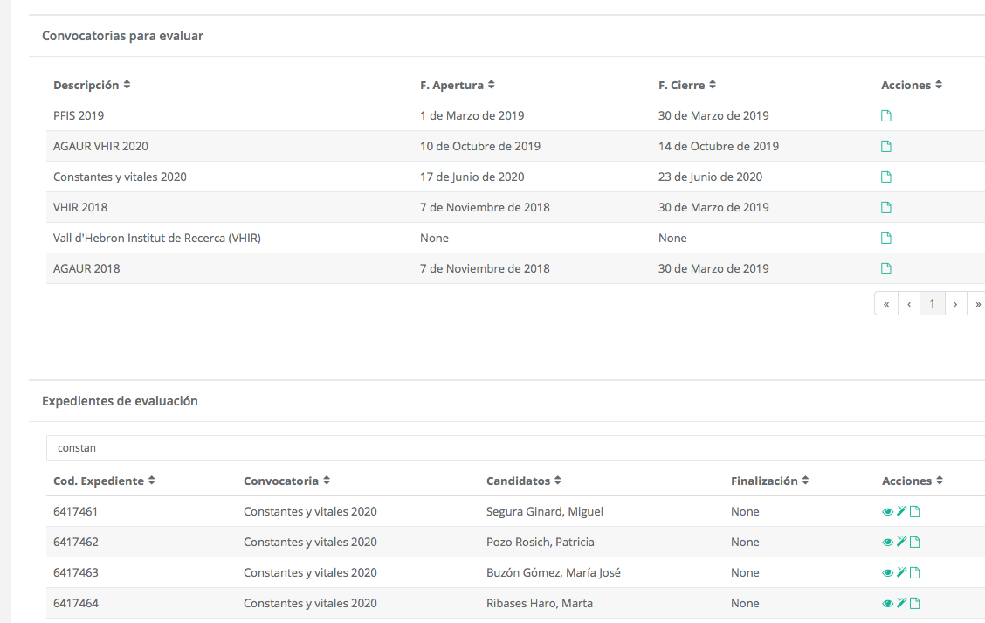Click magic wand icon for expediente 6417461
This screenshot has height=623, width=985.
[x=901, y=512]
